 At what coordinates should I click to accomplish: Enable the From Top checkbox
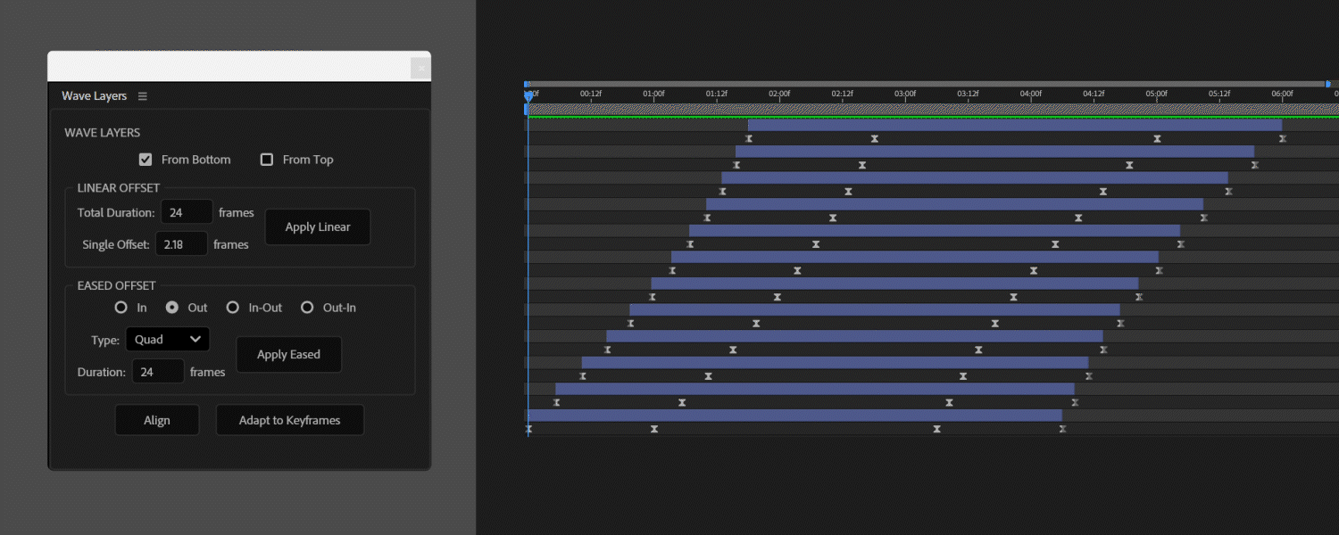[267, 160]
